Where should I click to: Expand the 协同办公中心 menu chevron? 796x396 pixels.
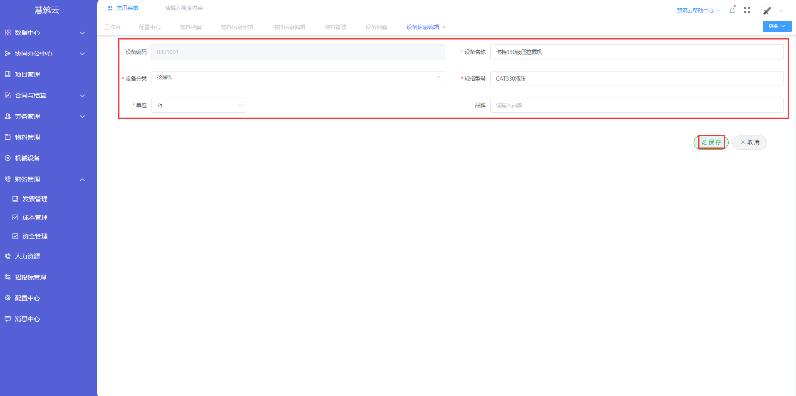[x=82, y=54]
